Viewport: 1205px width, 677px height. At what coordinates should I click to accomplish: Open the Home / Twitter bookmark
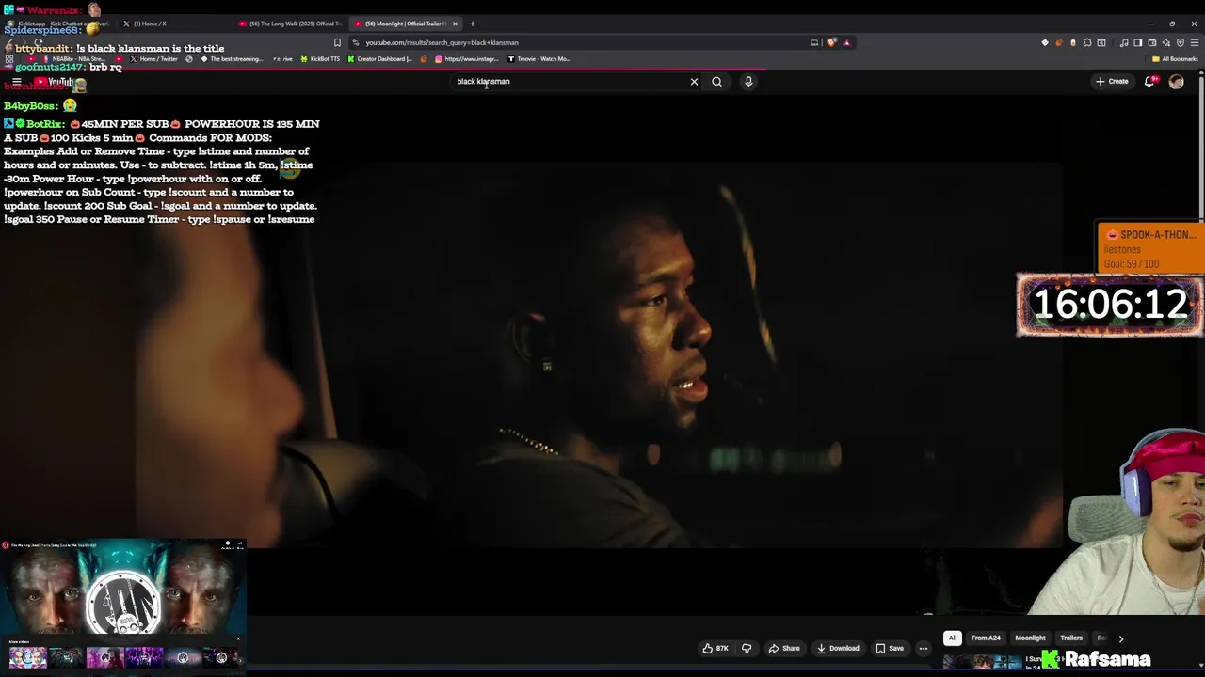[x=153, y=59]
